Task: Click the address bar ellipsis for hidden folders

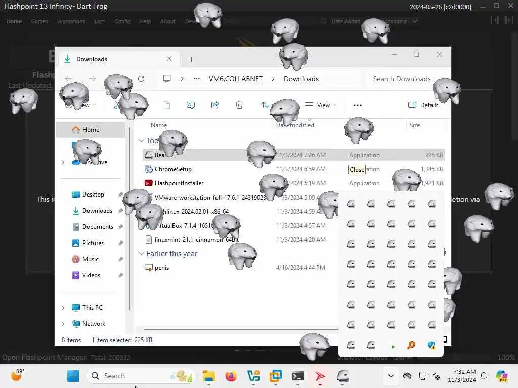Action: [x=197, y=78]
